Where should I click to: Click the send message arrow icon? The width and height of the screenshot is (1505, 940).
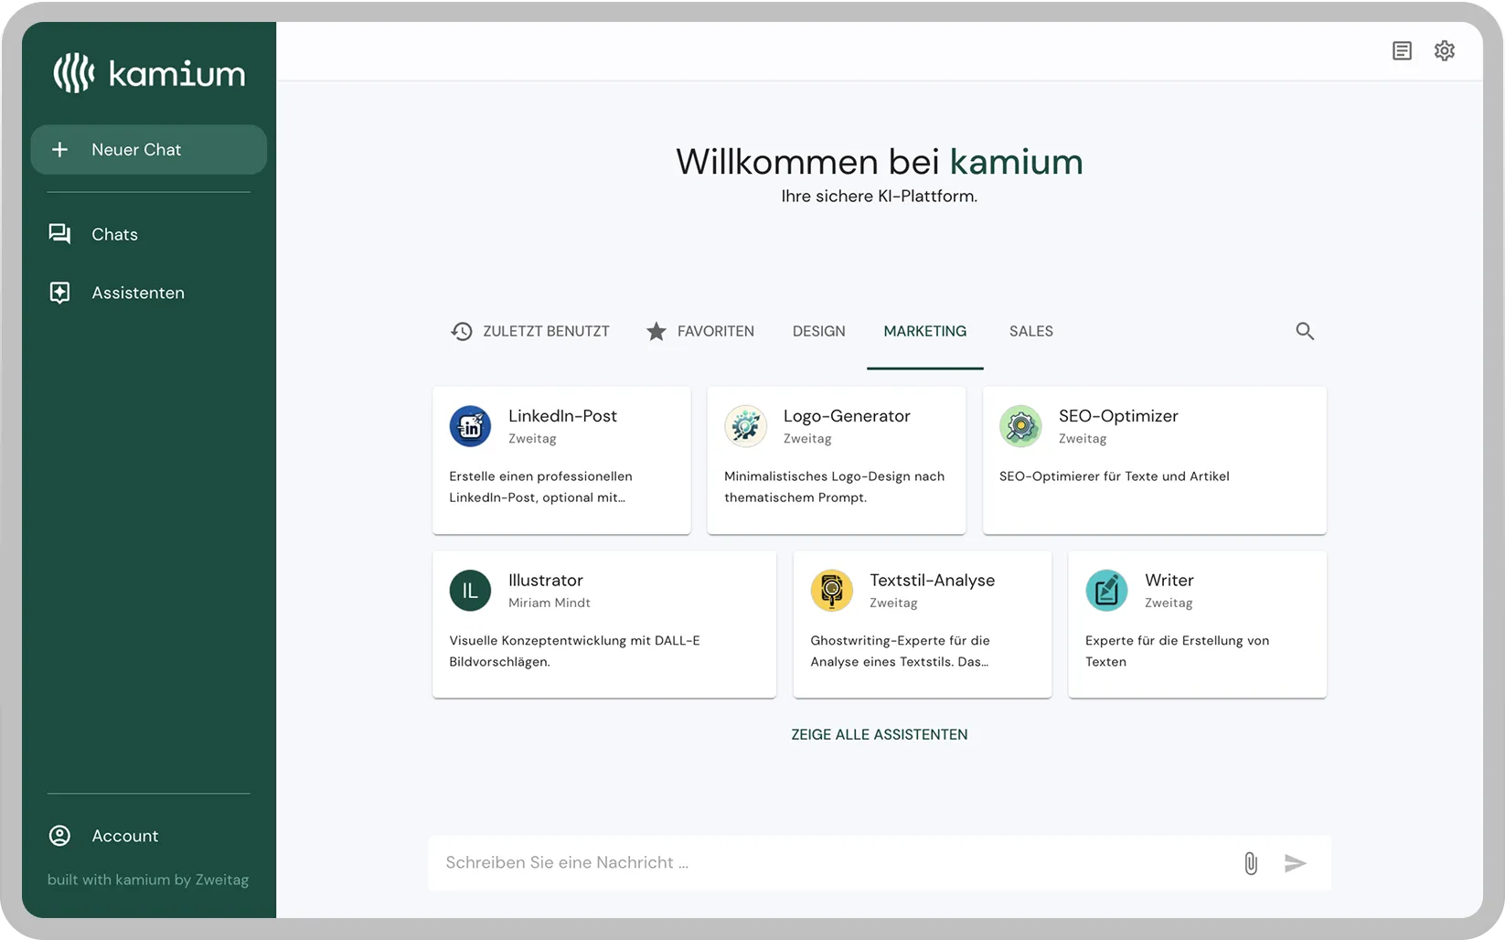(x=1295, y=863)
